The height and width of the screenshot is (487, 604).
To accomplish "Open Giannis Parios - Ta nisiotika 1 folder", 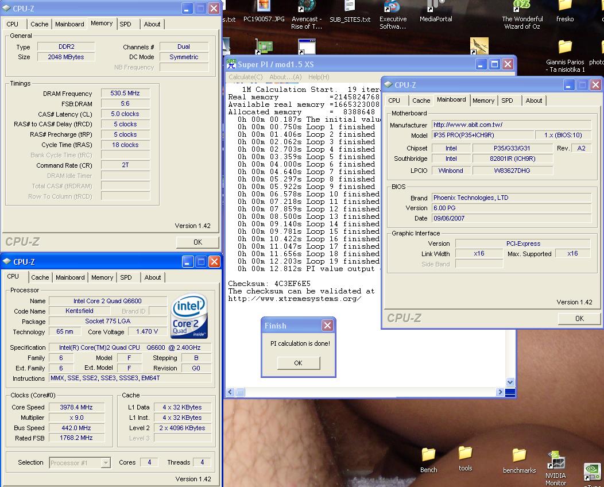I will tap(565, 56).
